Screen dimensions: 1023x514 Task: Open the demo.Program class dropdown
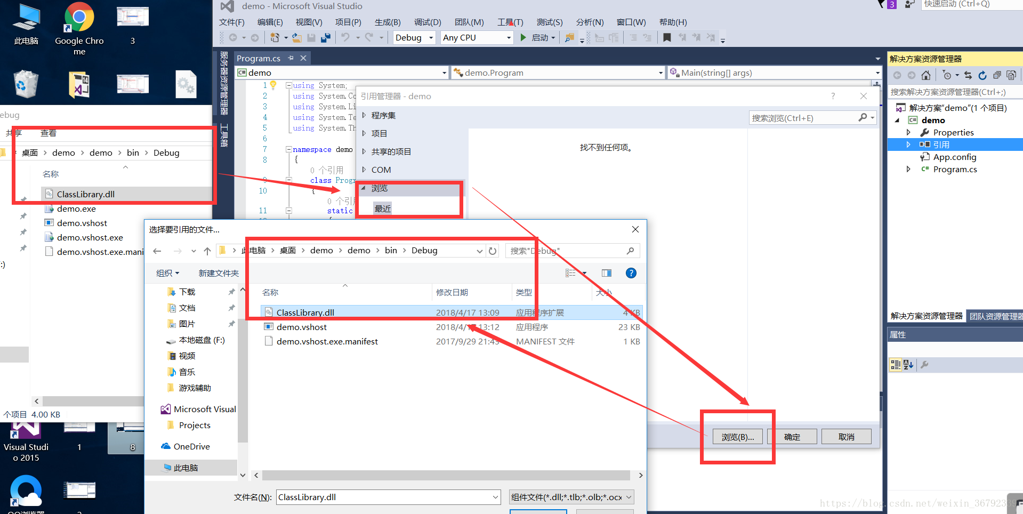tap(558, 73)
